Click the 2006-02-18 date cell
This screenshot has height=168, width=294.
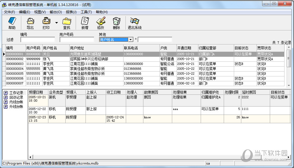[x=187, y=83]
